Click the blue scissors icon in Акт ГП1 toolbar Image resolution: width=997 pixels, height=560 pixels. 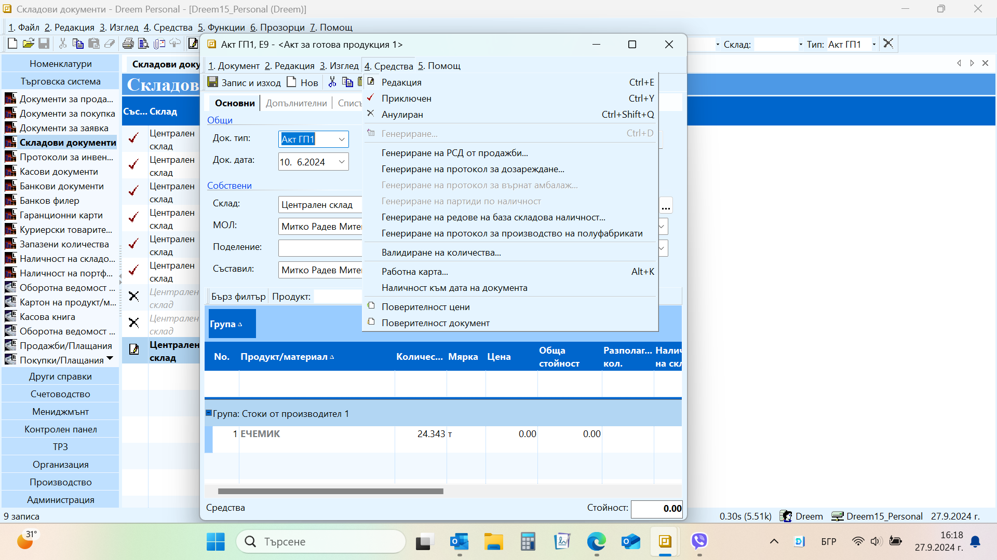pos(332,82)
